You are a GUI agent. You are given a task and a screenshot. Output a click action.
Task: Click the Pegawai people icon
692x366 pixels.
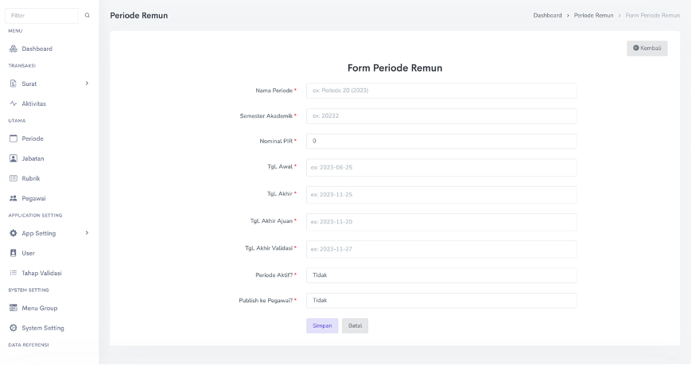click(13, 198)
